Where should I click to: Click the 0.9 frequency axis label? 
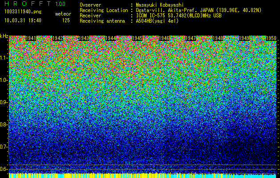click(x=4, y=102)
